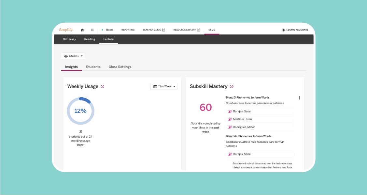Open the apps grid menu icon
The width and height of the screenshot is (367, 195).
(92, 30)
